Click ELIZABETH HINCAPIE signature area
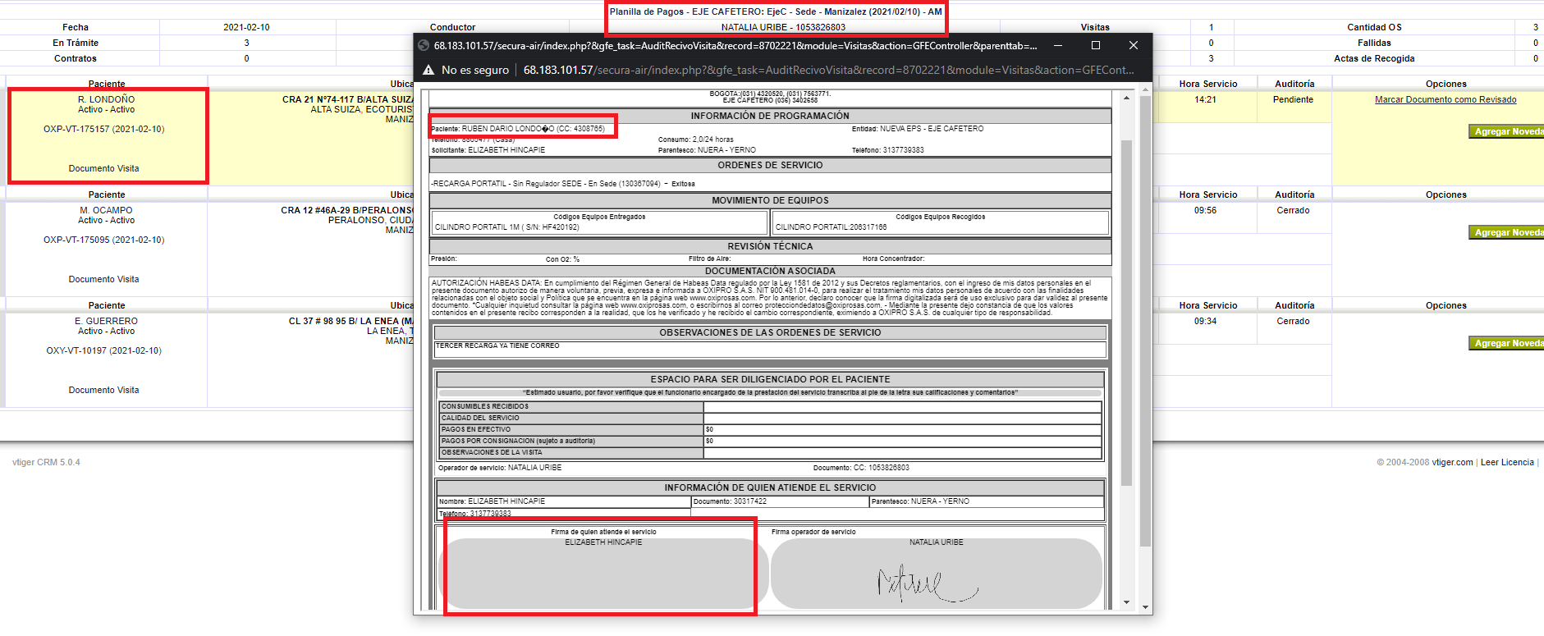The image size is (1544, 636). (603, 573)
